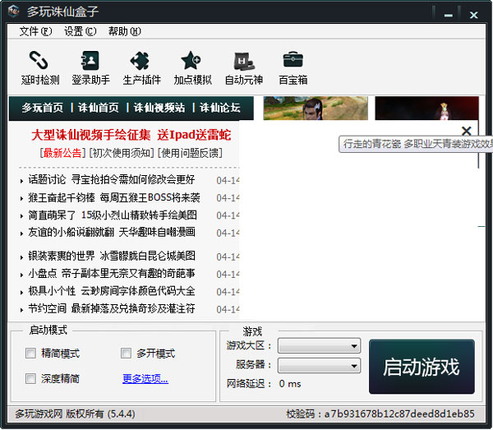This screenshot has width=493, height=430.
Task: Click the 校验码 checksum text
Action: point(380,414)
